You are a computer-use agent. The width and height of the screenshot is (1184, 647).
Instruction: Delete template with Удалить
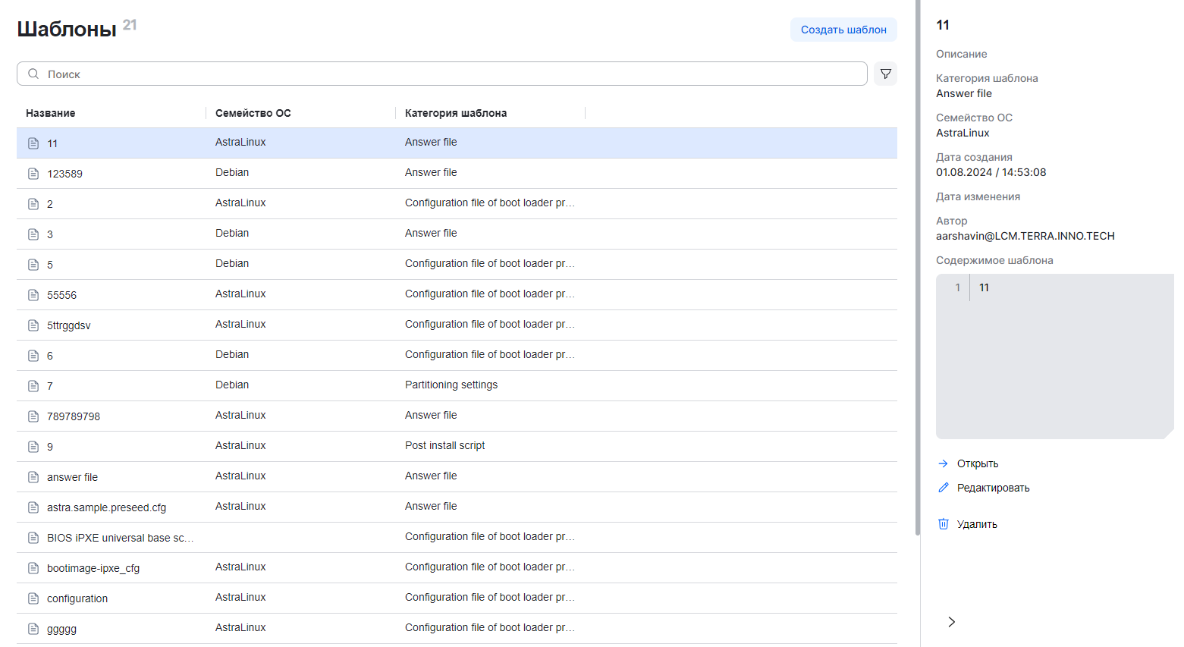coord(977,524)
